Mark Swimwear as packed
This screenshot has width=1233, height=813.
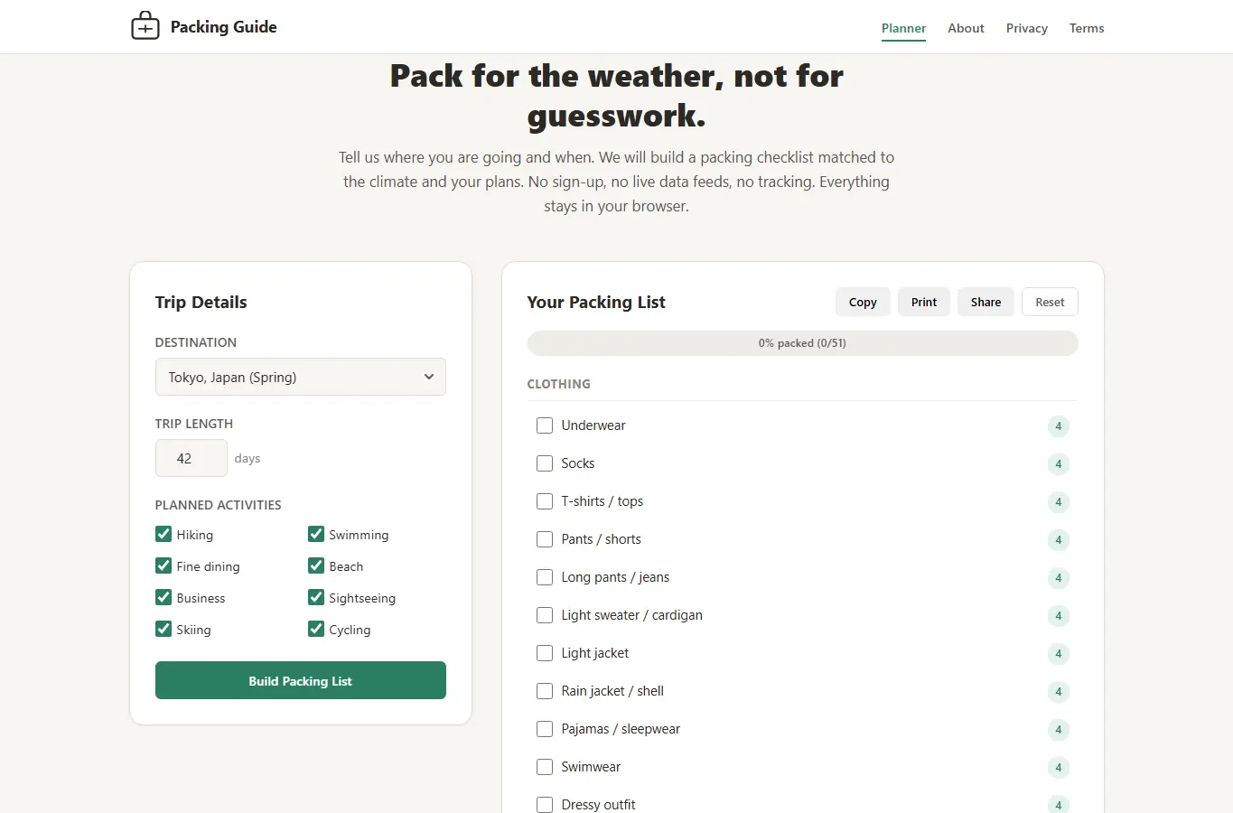[545, 767]
